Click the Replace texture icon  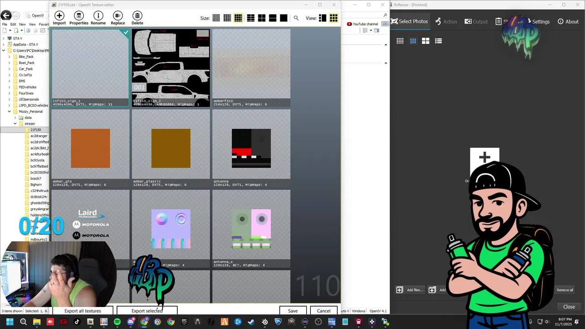pos(117,16)
